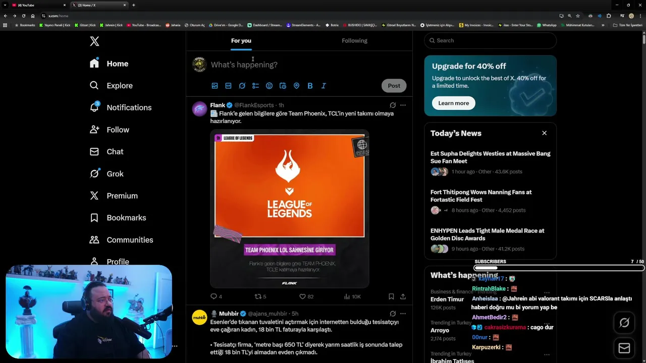Open Grok explain icon on Muhbir post

coord(393,314)
